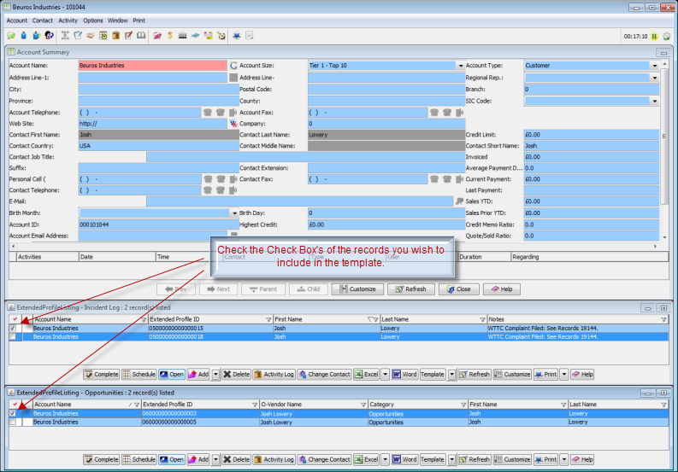Uncheck the Opportunities record ending in 003
This screenshot has height=472, width=678.
click(x=13, y=413)
